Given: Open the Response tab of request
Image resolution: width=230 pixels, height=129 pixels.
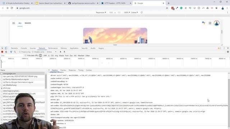Looking at the screenshot, I should (x=72, y=70).
